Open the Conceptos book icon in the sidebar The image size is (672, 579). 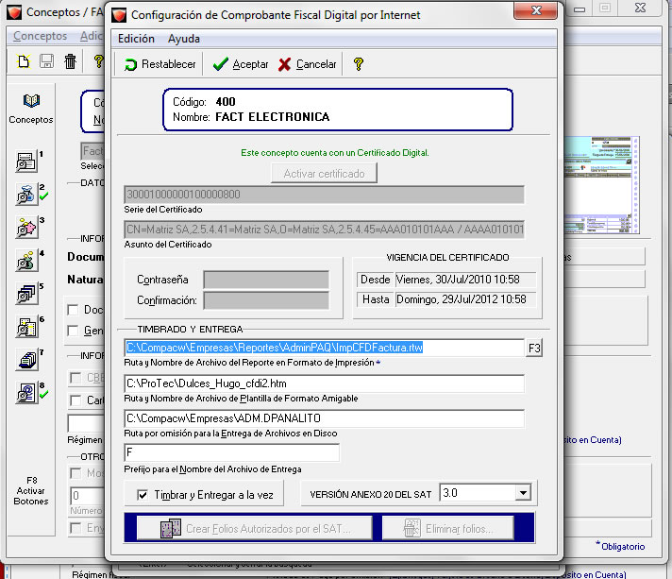point(31,102)
